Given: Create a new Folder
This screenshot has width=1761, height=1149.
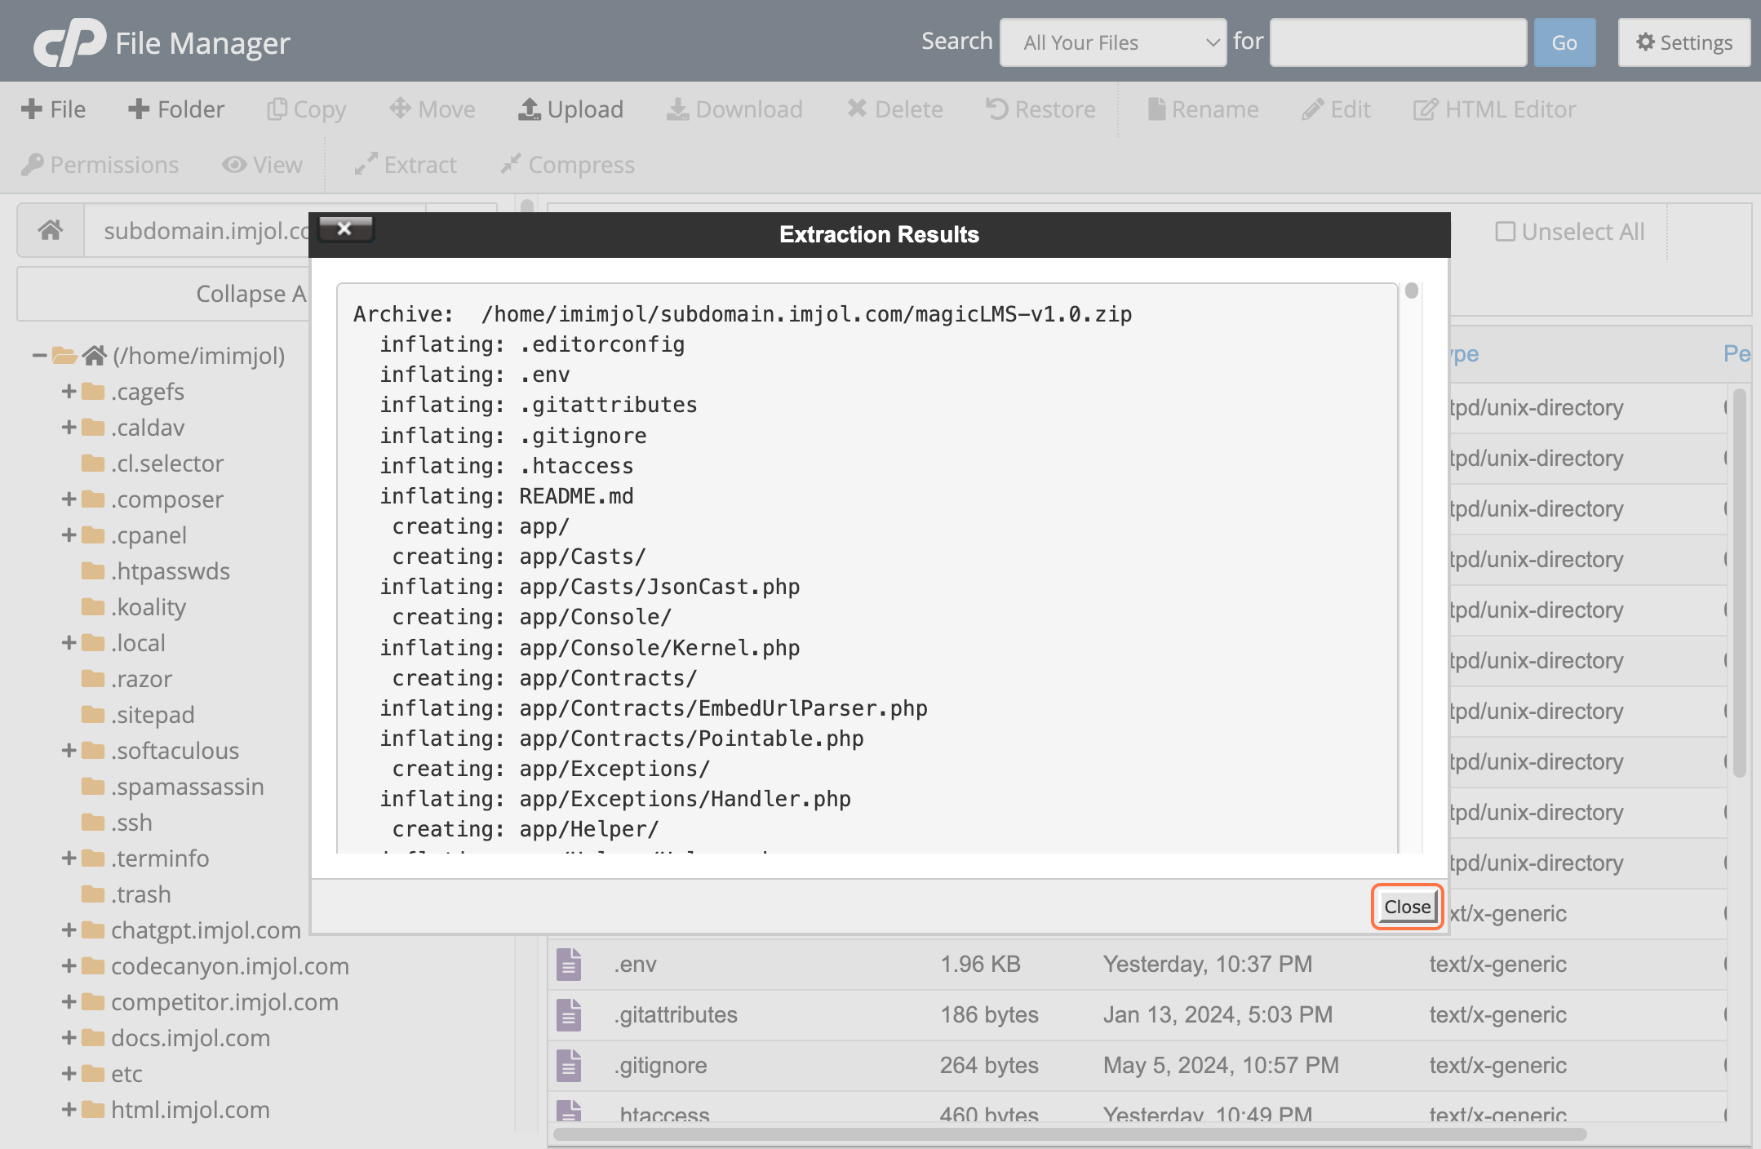Looking at the screenshot, I should 176,109.
